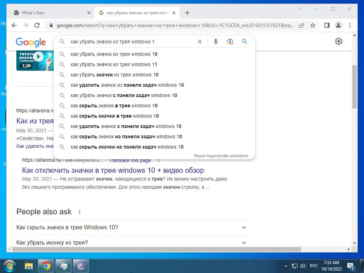This screenshot has height=273, width=364.
Task: Select 'как скрыть значок в трее windows 10'
Action: click(154, 106)
